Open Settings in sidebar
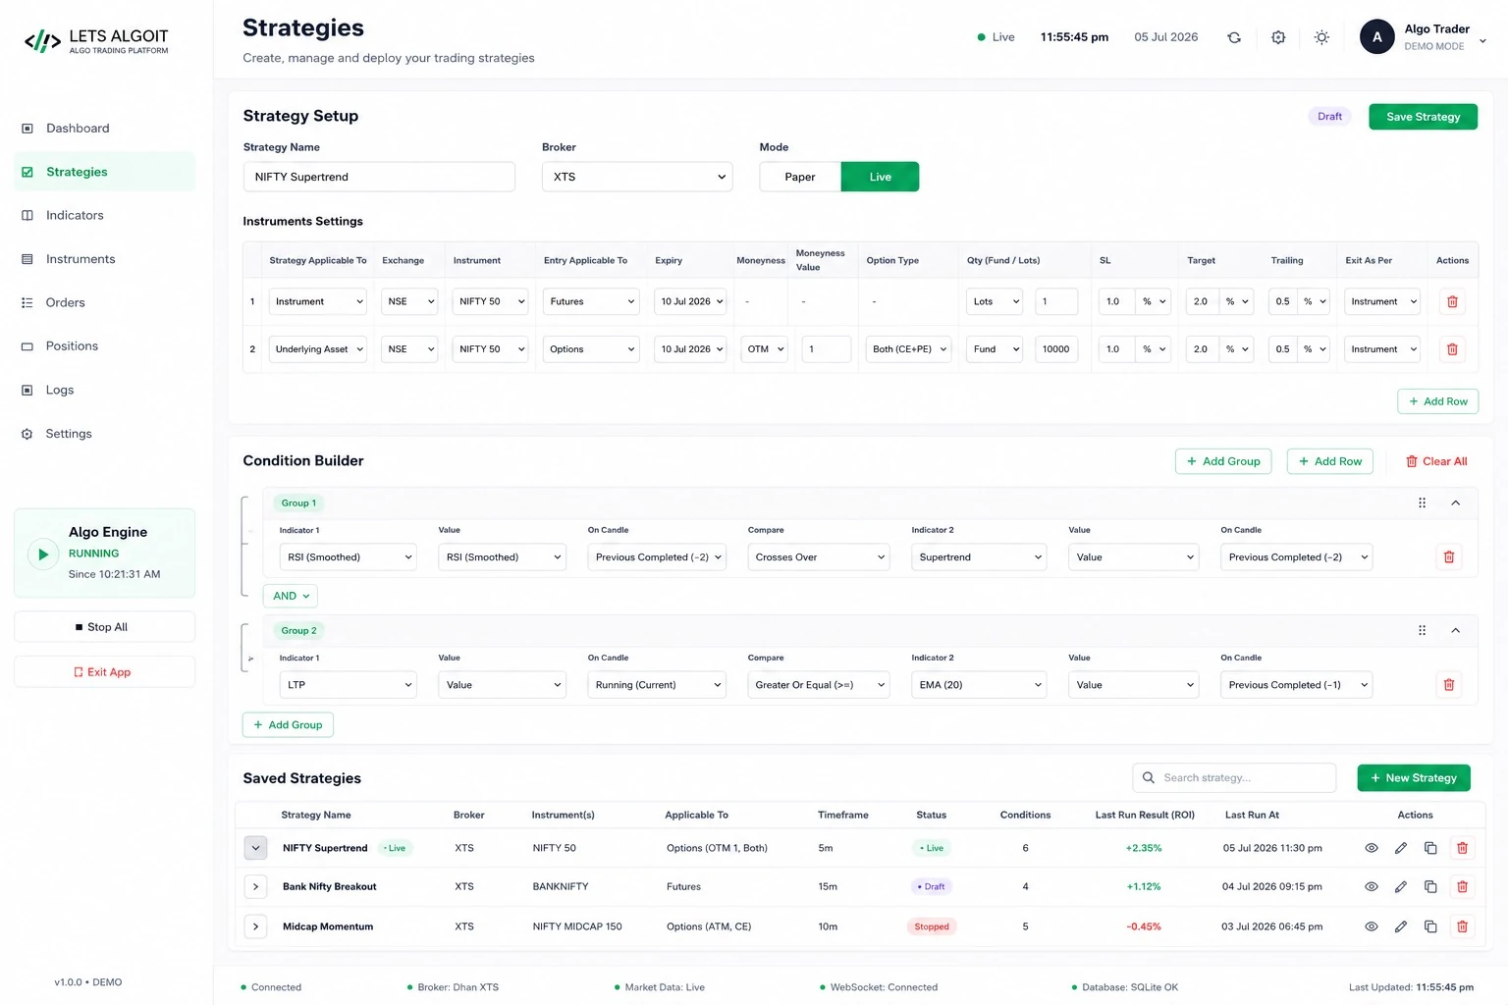This screenshot has height=1005, width=1508. (x=104, y=434)
